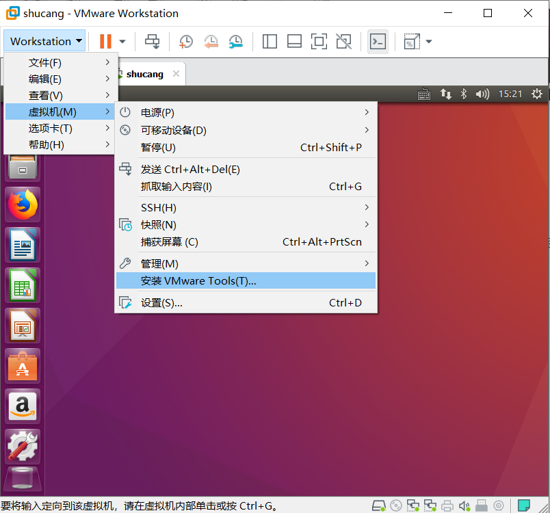
Task: Expand the 快照(N) snapshot submenu
Action: click(246, 225)
